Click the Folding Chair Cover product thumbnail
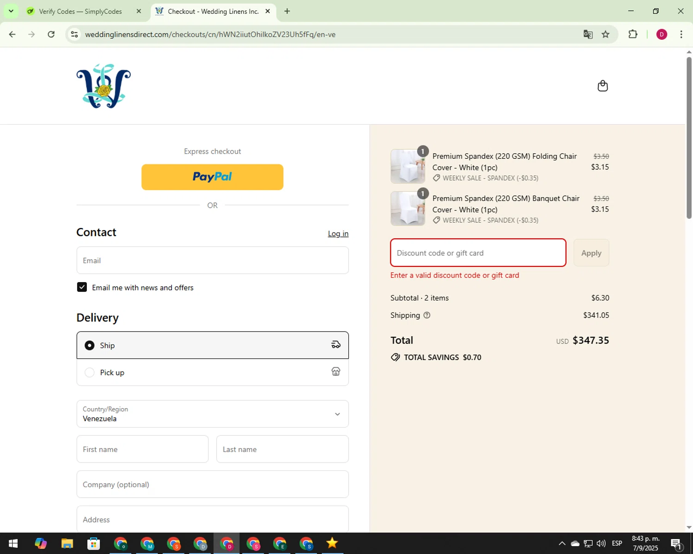Viewport: 693px width, 554px height. click(x=408, y=167)
